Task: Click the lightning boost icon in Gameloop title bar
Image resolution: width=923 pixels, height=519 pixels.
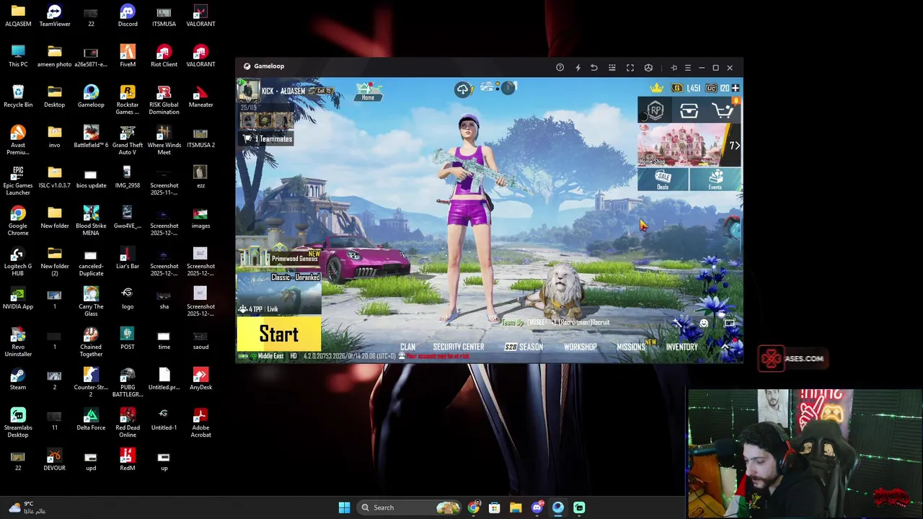Action: (578, 68)
